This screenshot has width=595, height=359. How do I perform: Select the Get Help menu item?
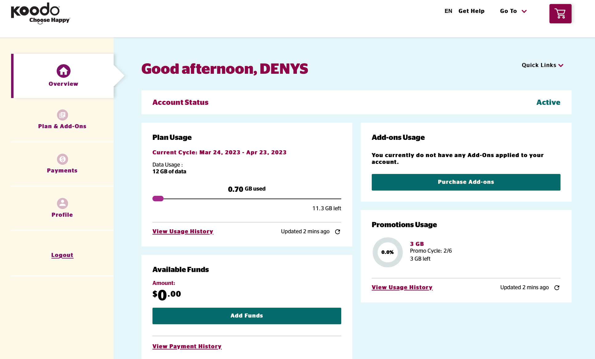pyautogui.click(x=471, y=11)
